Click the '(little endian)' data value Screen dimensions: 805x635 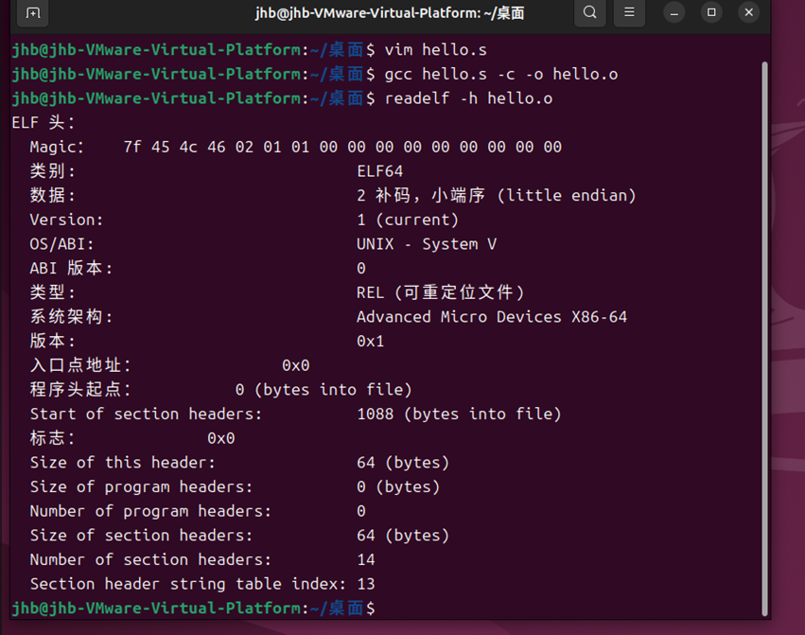(x=567, y=195)
